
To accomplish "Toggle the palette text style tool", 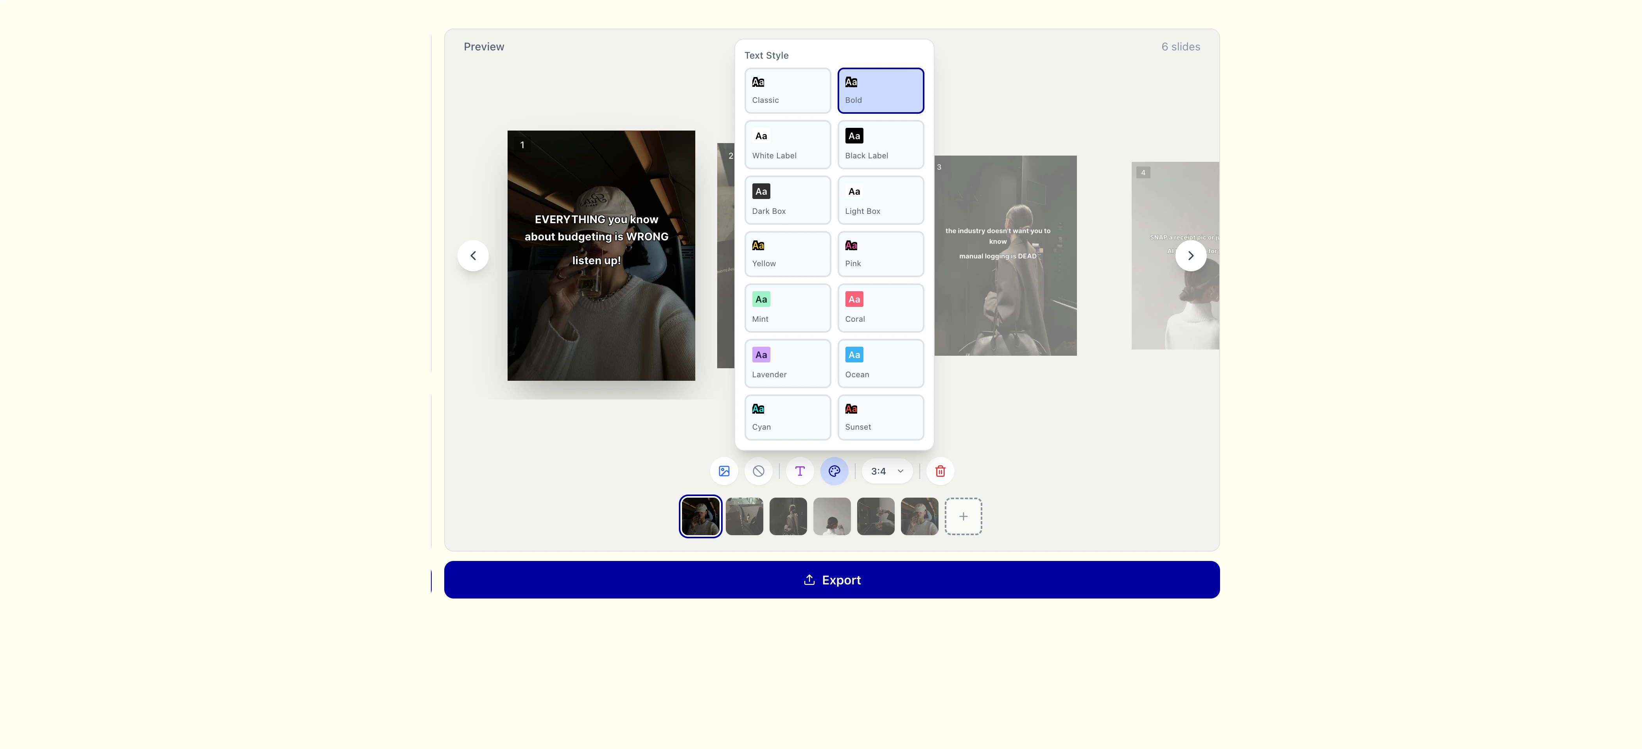I will click(x=834, y=471).
